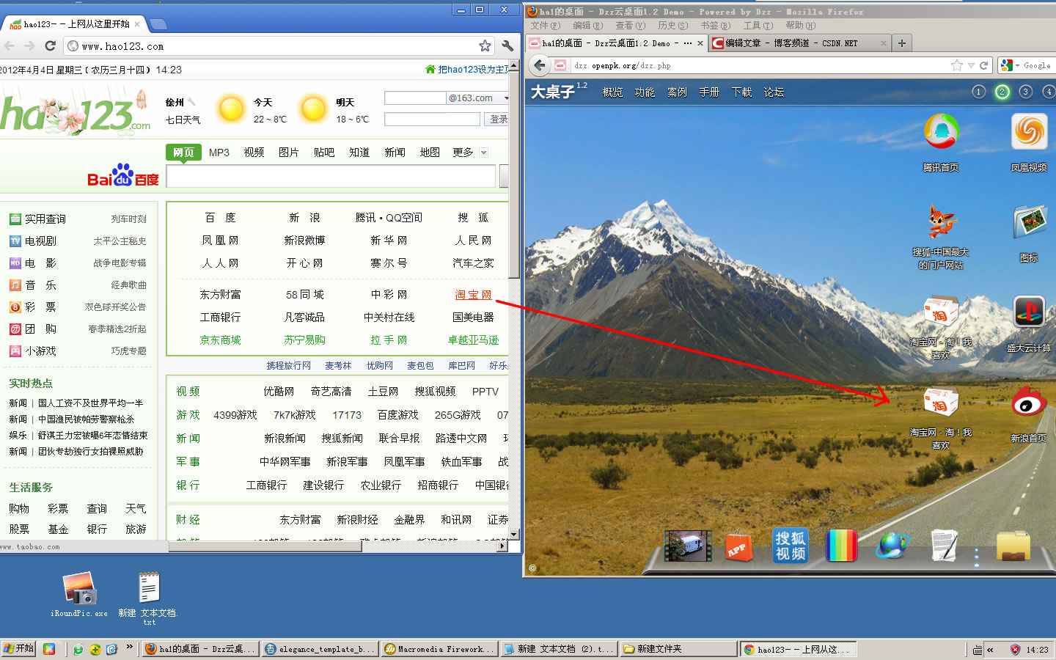Open the 图标 picture folder icon

click(x=1029, y=222)
